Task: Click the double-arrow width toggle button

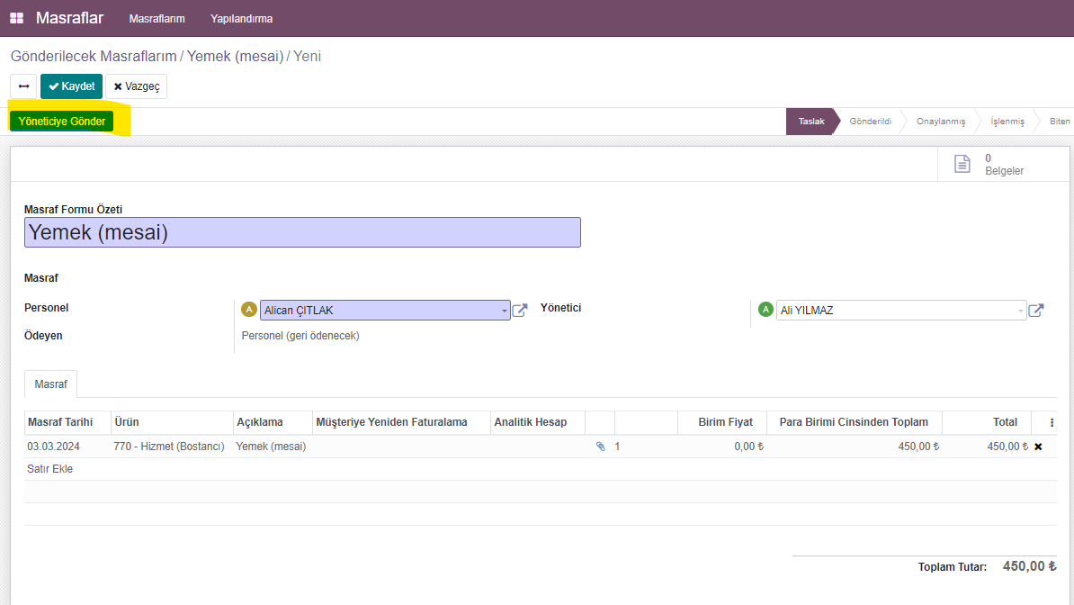Action: click(x=23, y=86)
